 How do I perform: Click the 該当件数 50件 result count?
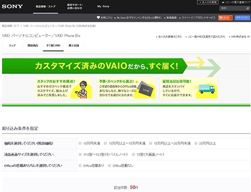[126, 187]
